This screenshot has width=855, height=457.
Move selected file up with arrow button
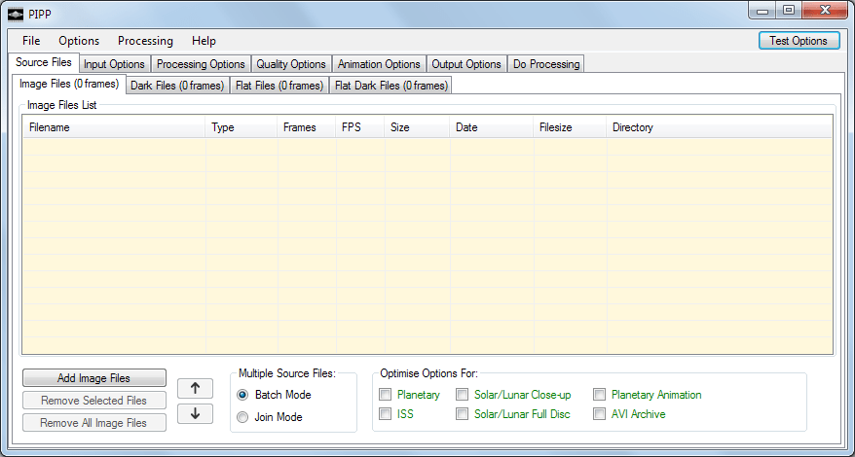click(x=195, y=388)
